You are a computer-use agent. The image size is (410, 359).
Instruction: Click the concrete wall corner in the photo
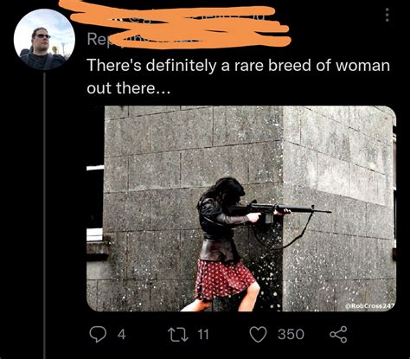click(283, 208)
